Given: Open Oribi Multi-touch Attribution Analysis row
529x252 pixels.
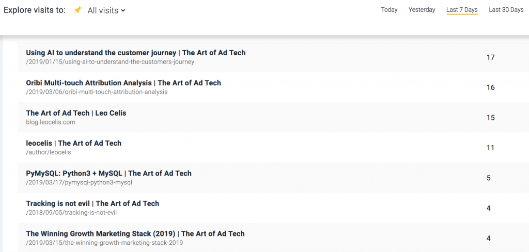Looking at the screenshot, I should click(x=273, y=87).
